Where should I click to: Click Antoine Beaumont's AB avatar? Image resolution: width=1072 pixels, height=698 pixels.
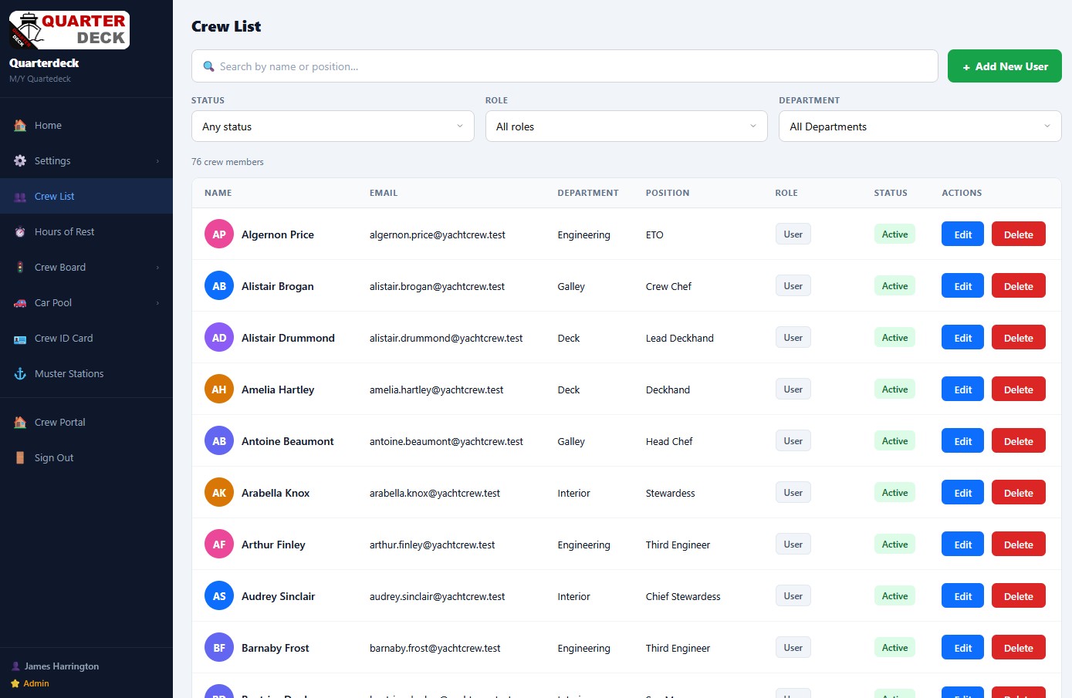tap(219, 441)
